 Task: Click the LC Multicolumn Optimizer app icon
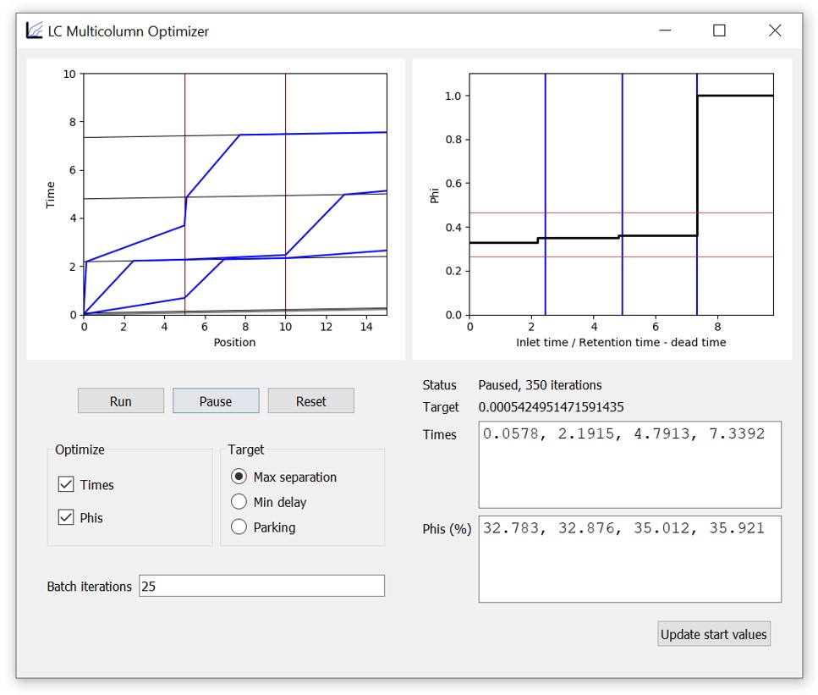[x=34, y=31]
